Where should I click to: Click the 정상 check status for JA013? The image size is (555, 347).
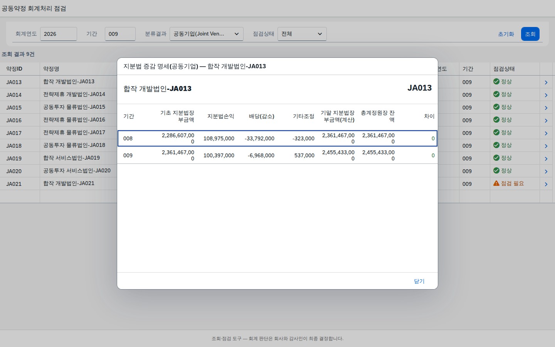tap(503, 82)
